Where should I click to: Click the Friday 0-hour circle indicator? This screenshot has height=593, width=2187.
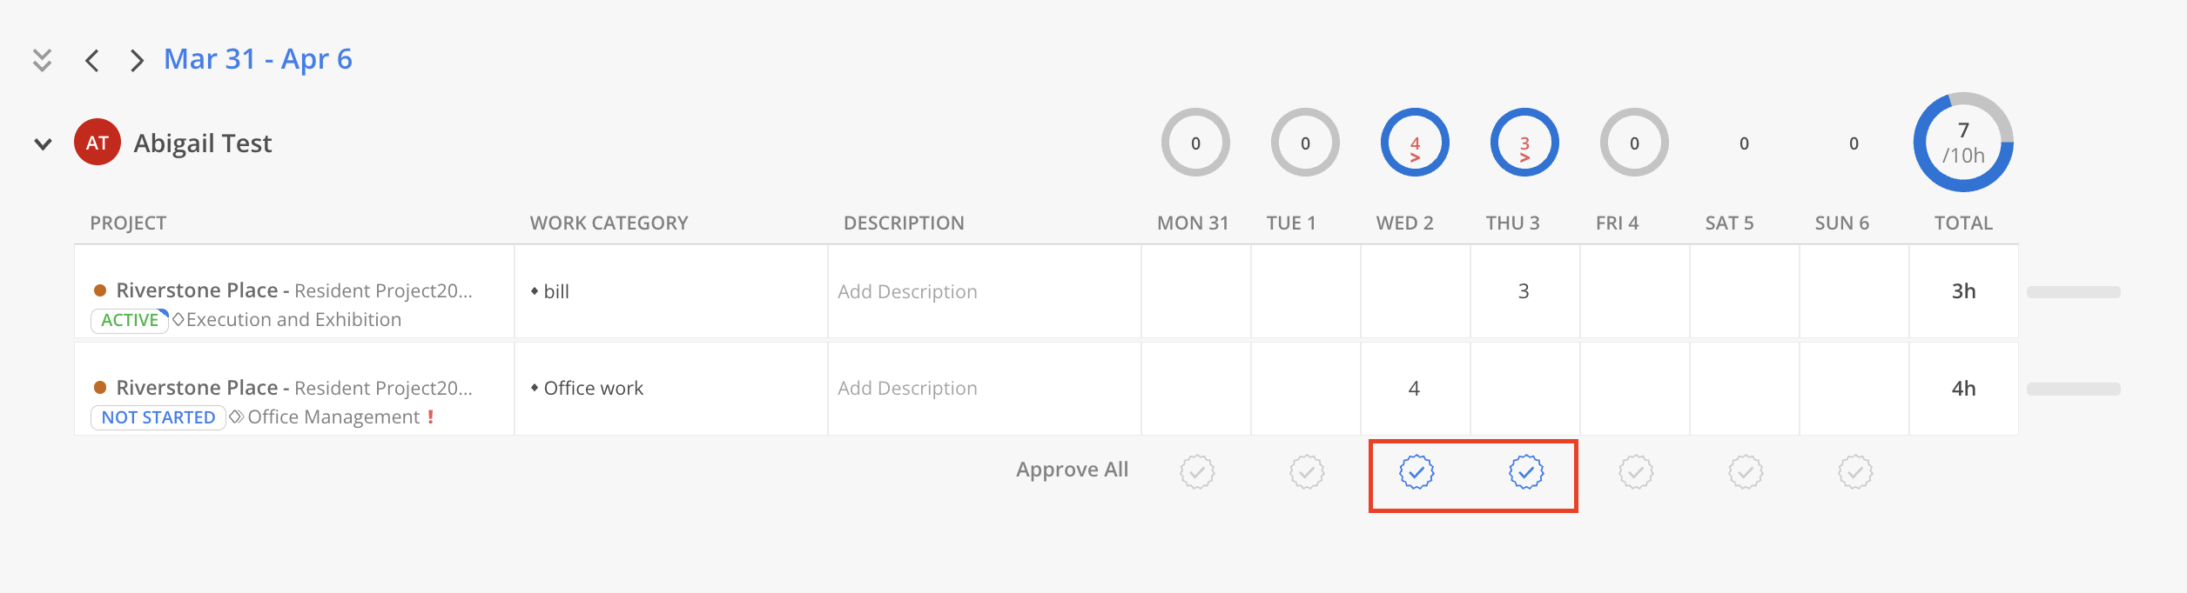(1634, 143)
